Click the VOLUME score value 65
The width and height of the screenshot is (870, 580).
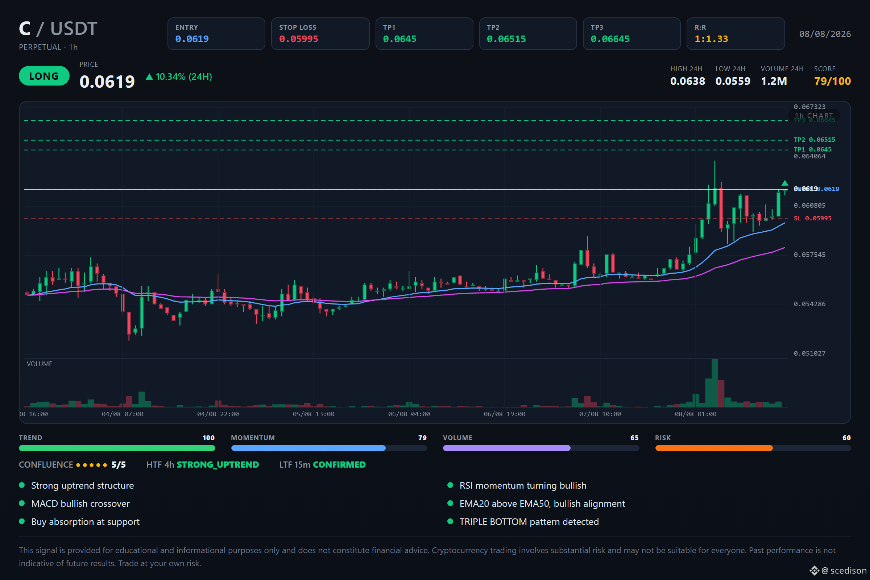(634, 438)
